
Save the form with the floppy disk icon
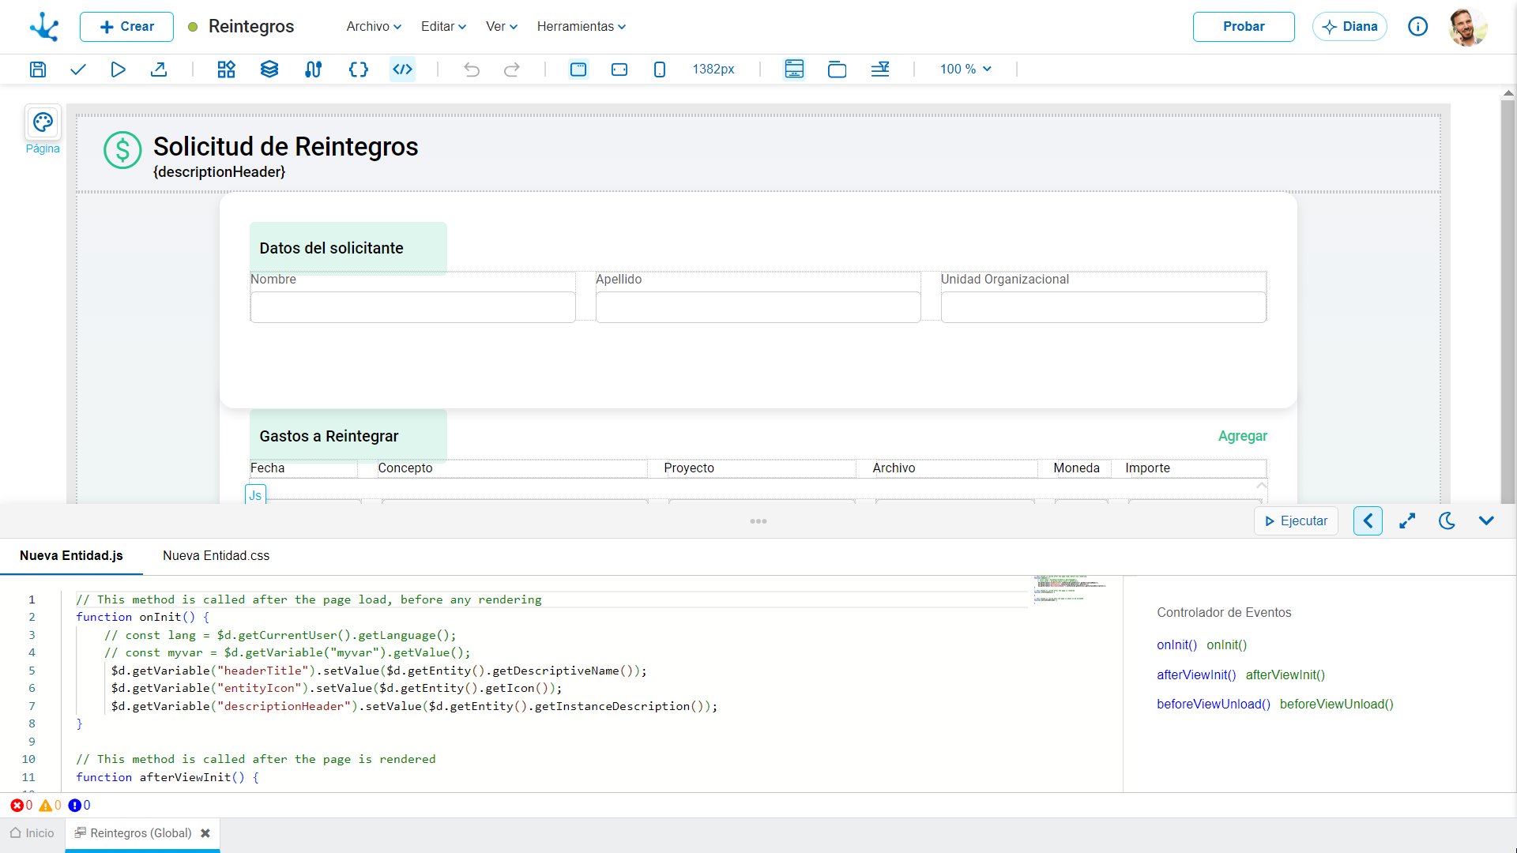click(38, 70)
